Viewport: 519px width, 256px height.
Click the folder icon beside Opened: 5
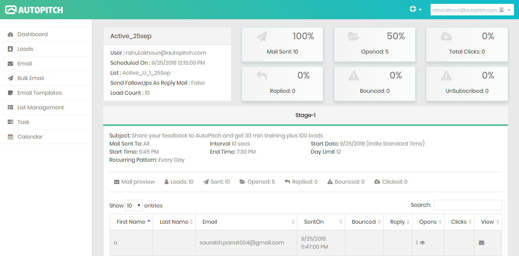242,182
